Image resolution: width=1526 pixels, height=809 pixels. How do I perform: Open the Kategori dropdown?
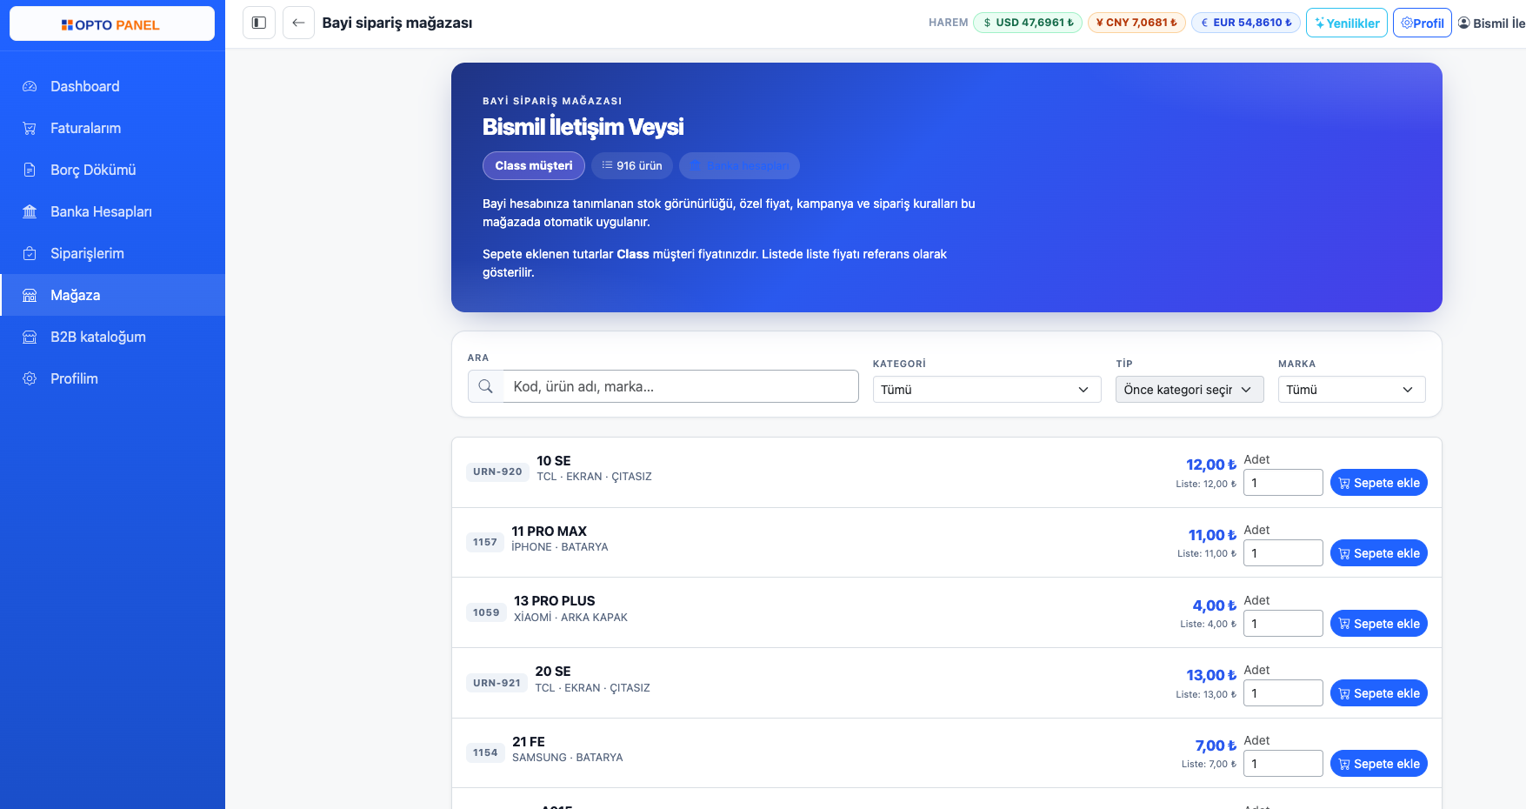coord(987,390)
